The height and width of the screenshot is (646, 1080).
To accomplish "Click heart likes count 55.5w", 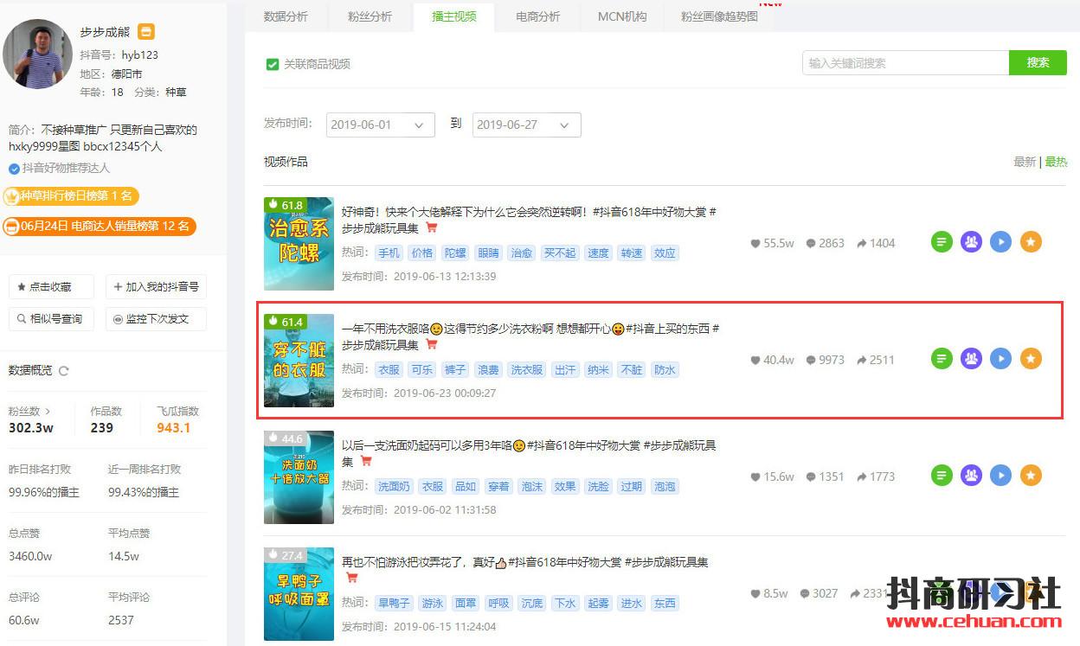I will (x=772, y=243).
